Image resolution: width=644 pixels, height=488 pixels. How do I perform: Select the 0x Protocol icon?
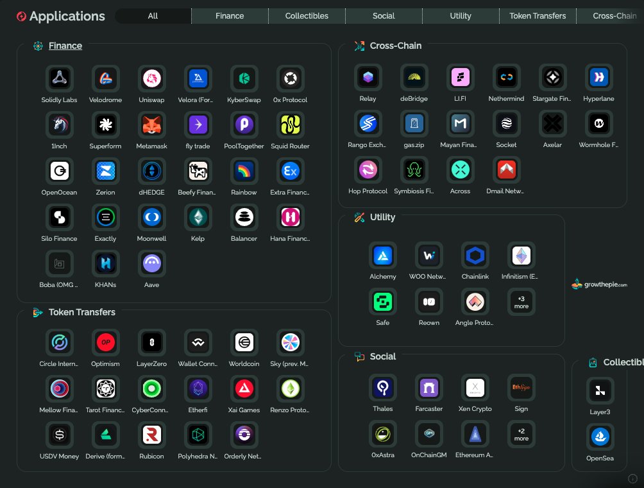(x=291, y=78)
